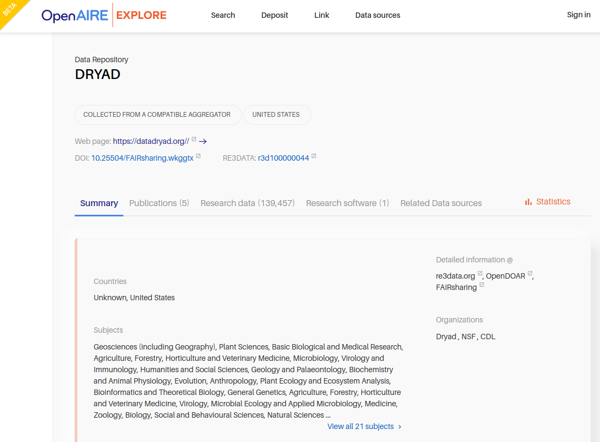Click the Subjects label

tap(108, 330)
